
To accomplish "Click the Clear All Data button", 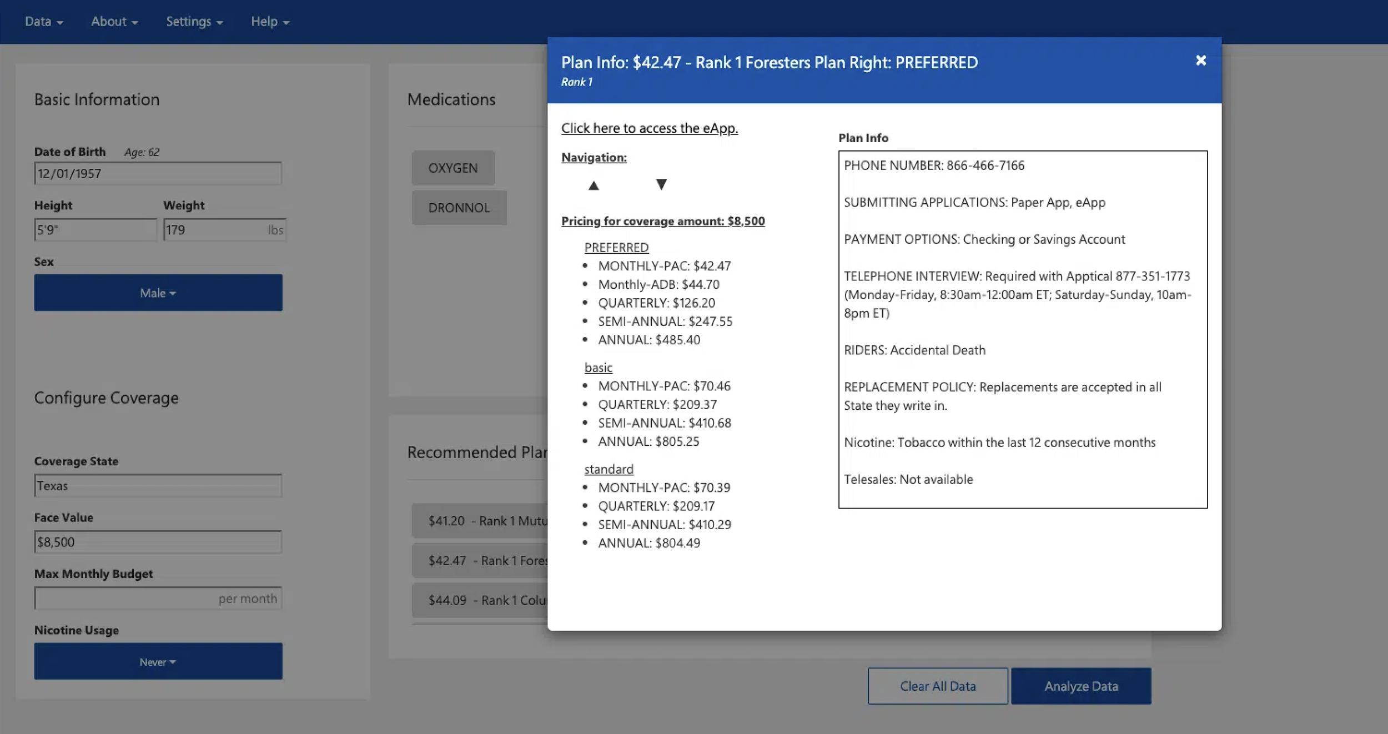I will click(938, 686).
